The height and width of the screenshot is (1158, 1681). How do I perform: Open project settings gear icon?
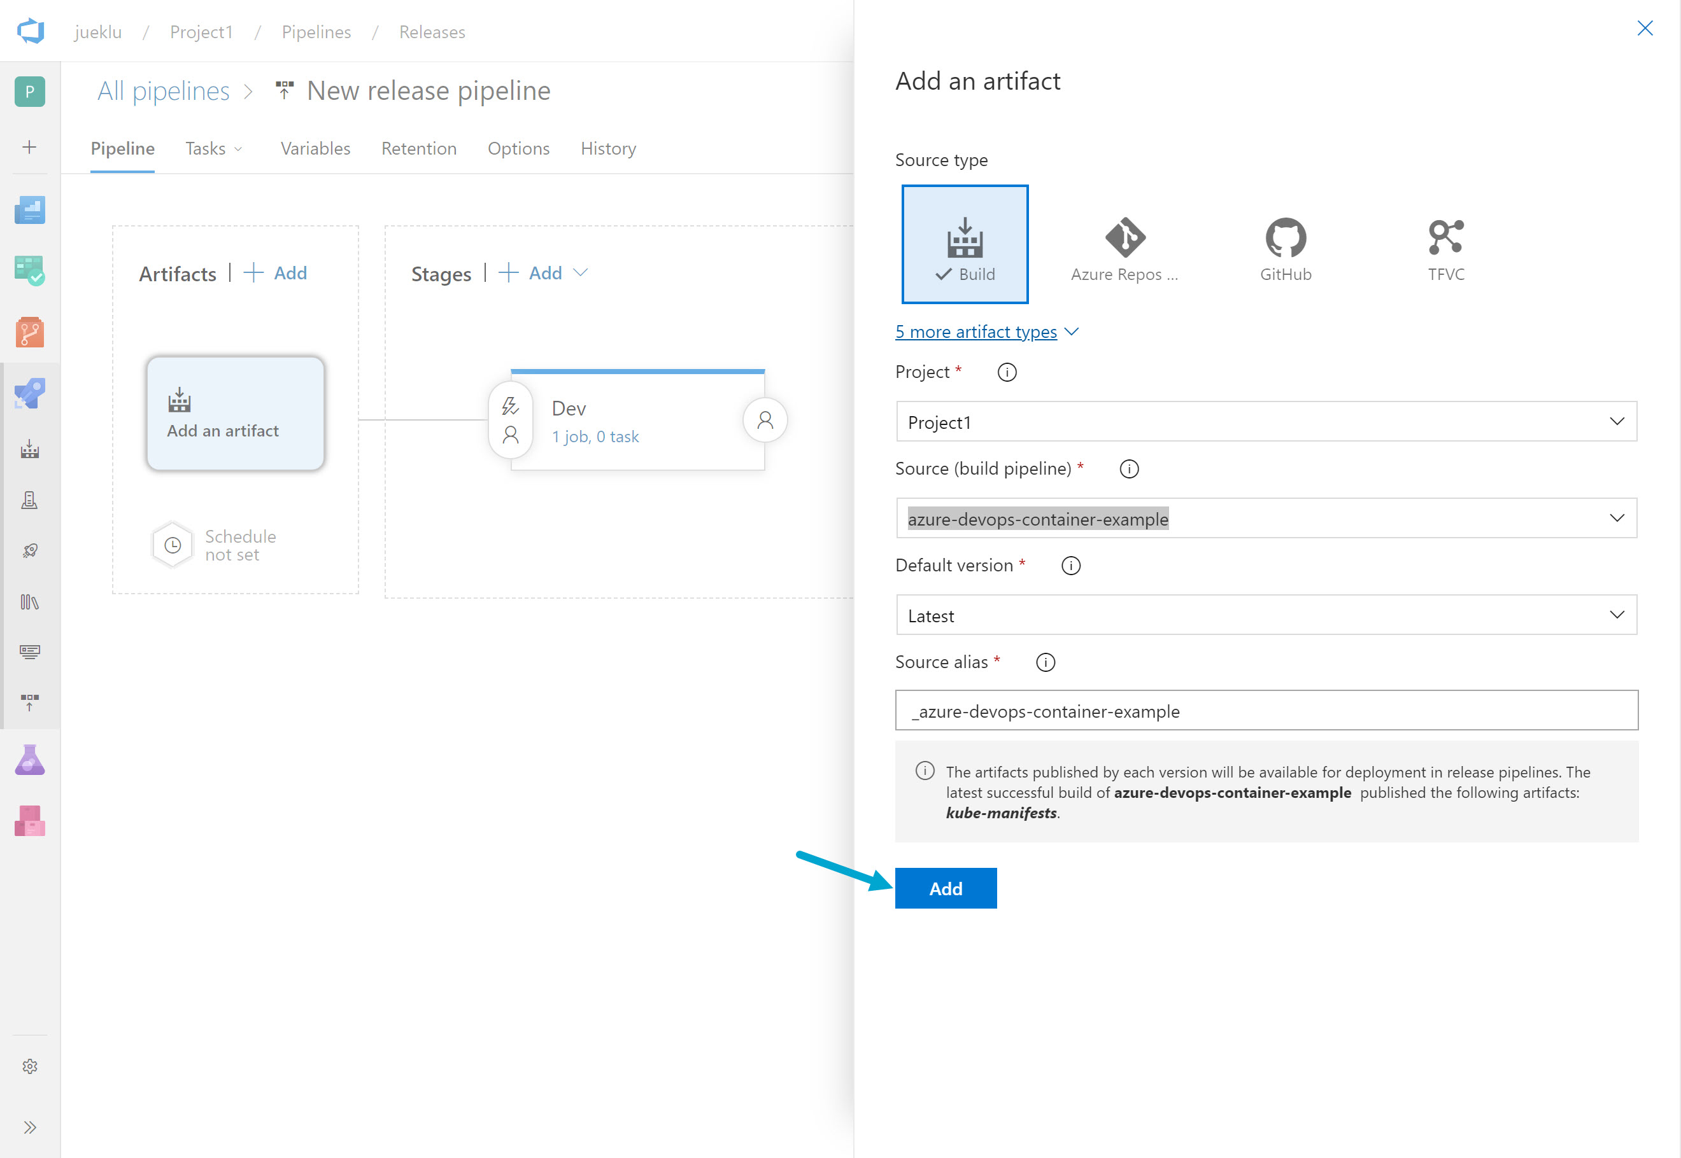(30, 1066)
